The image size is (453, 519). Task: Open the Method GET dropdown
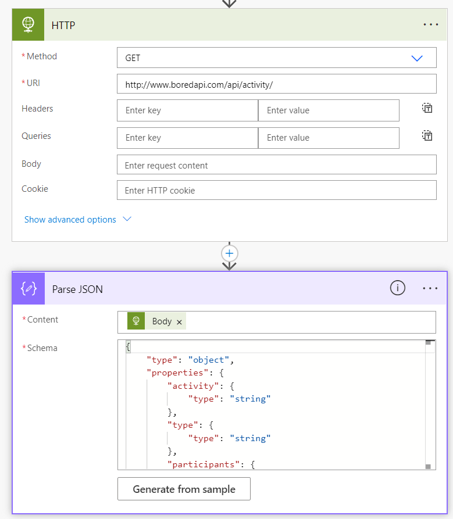(x=276, y=58)
